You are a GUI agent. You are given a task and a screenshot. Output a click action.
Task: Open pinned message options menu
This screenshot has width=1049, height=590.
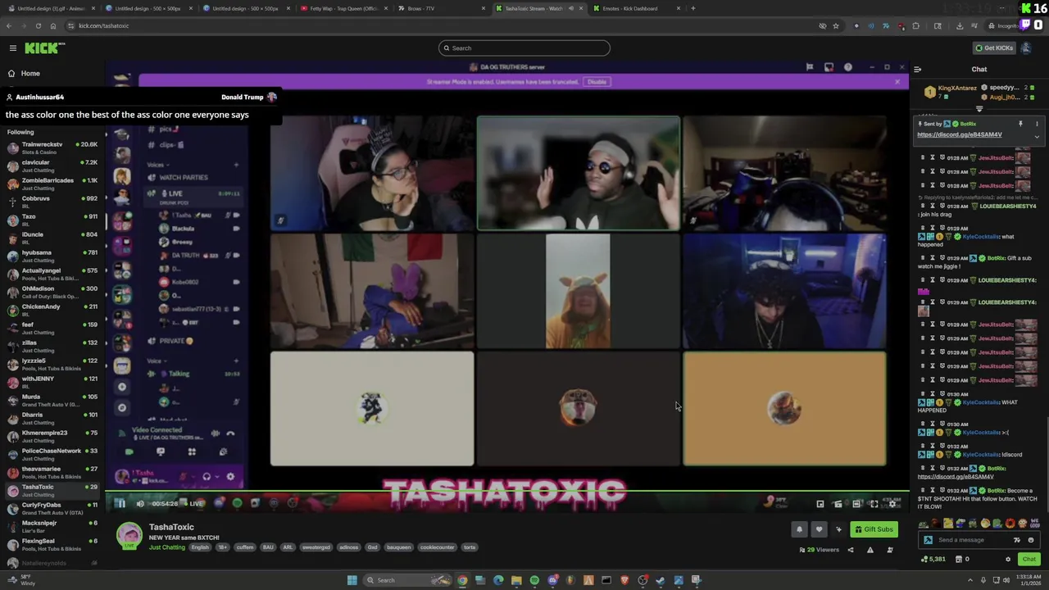pyautogui.click(x=1037, y=124)
